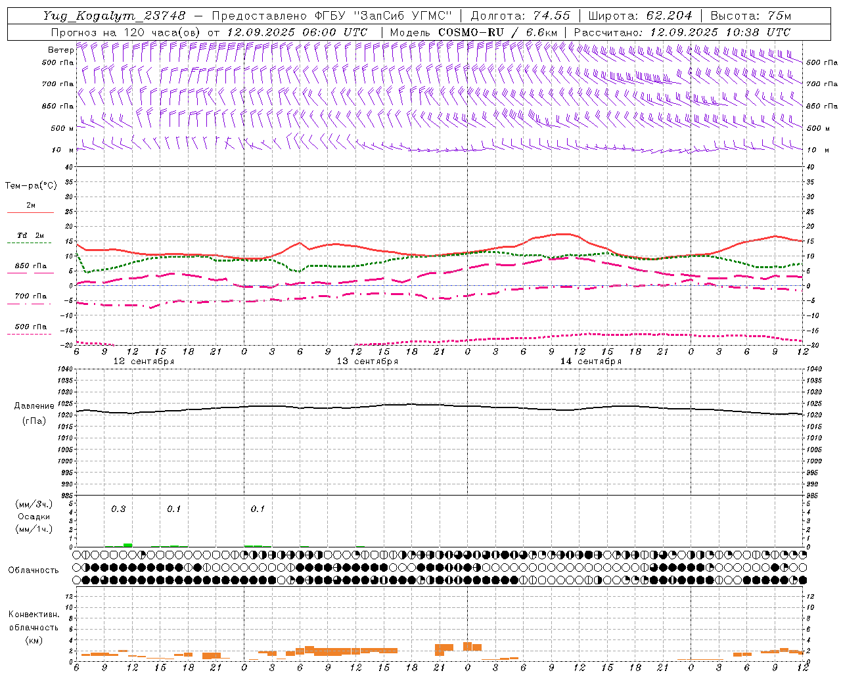Click the 'Давление' pressure panel label
This screenshot has height=673, width=841.
34,406
